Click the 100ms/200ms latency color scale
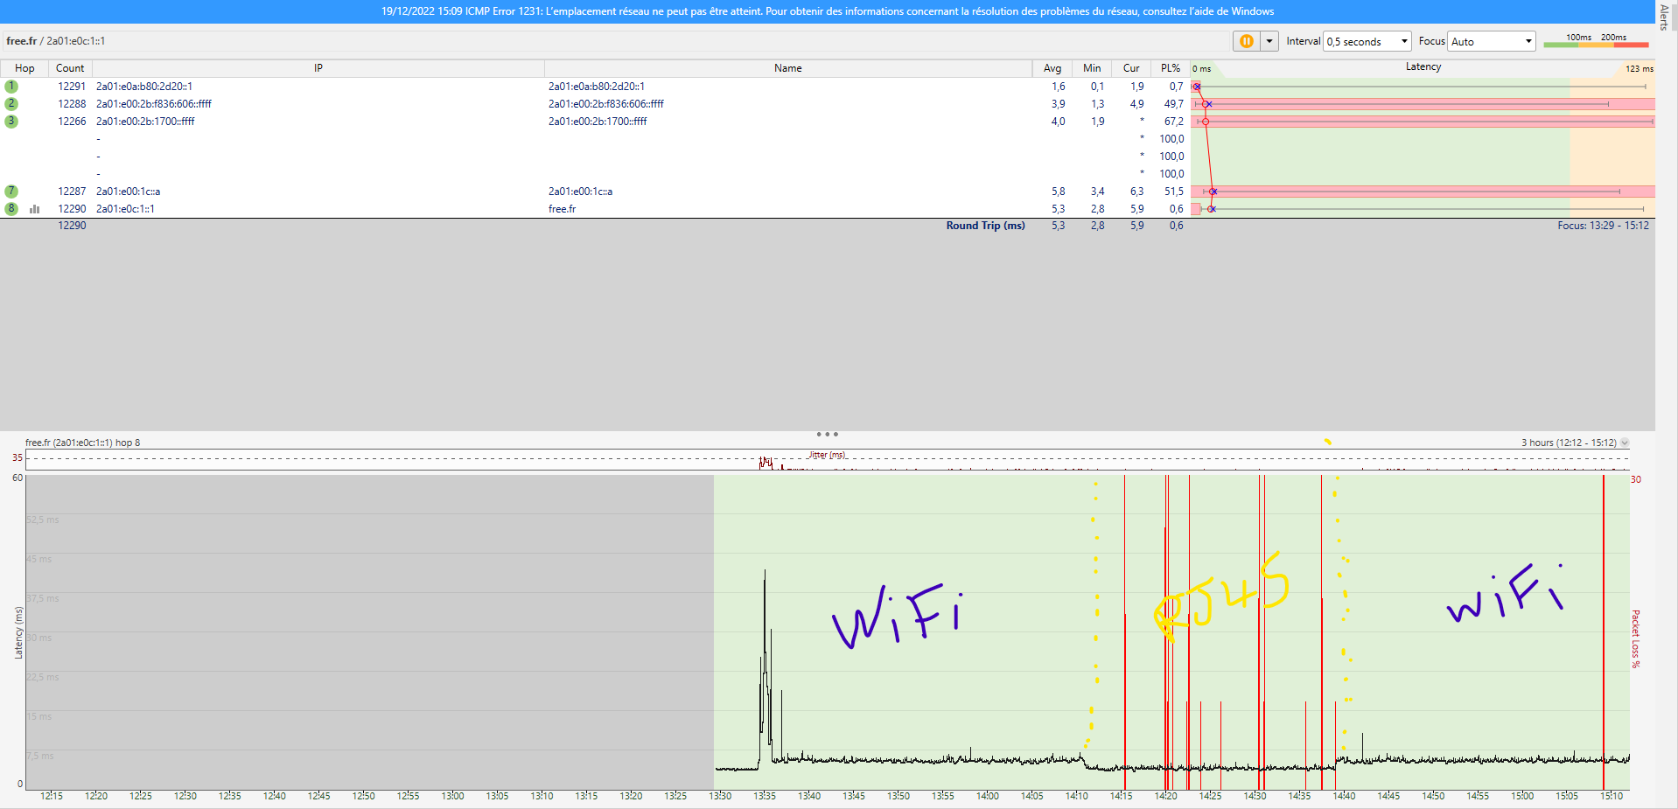This screenshot has width=1678, height=809. [x=1596, y=41]
